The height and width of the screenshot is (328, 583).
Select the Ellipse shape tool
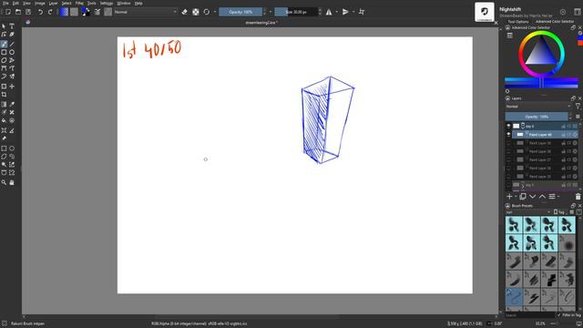point(12,53)
